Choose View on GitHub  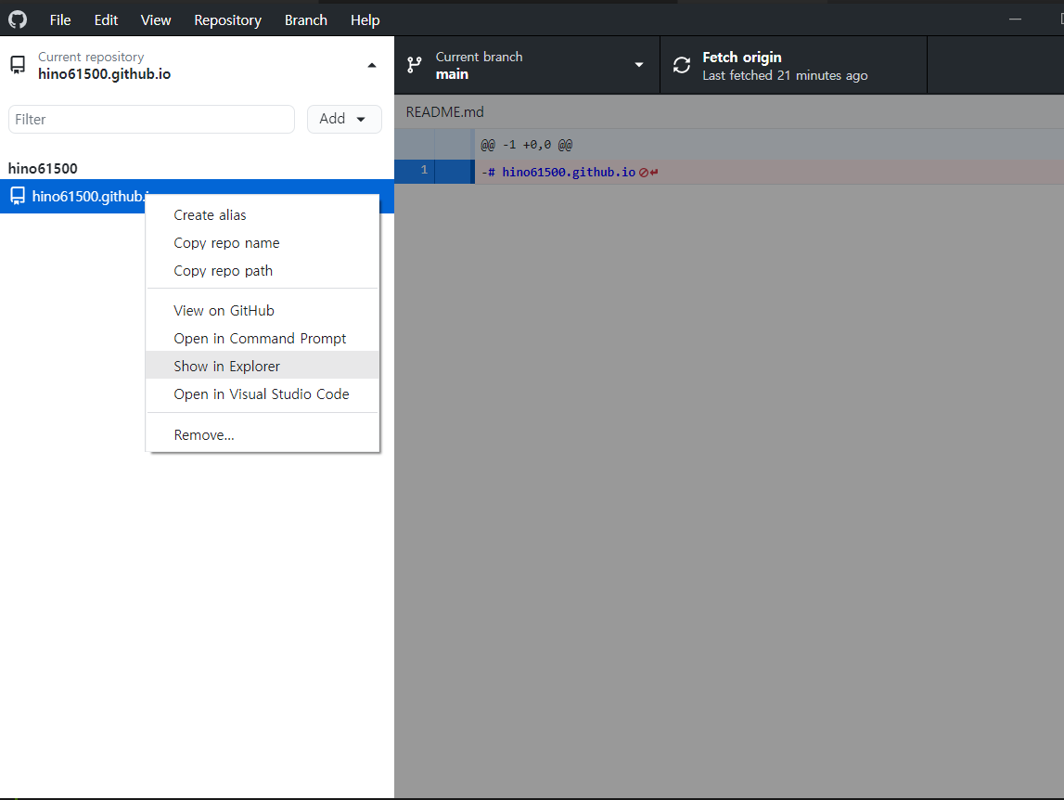(x=224, y=311)
